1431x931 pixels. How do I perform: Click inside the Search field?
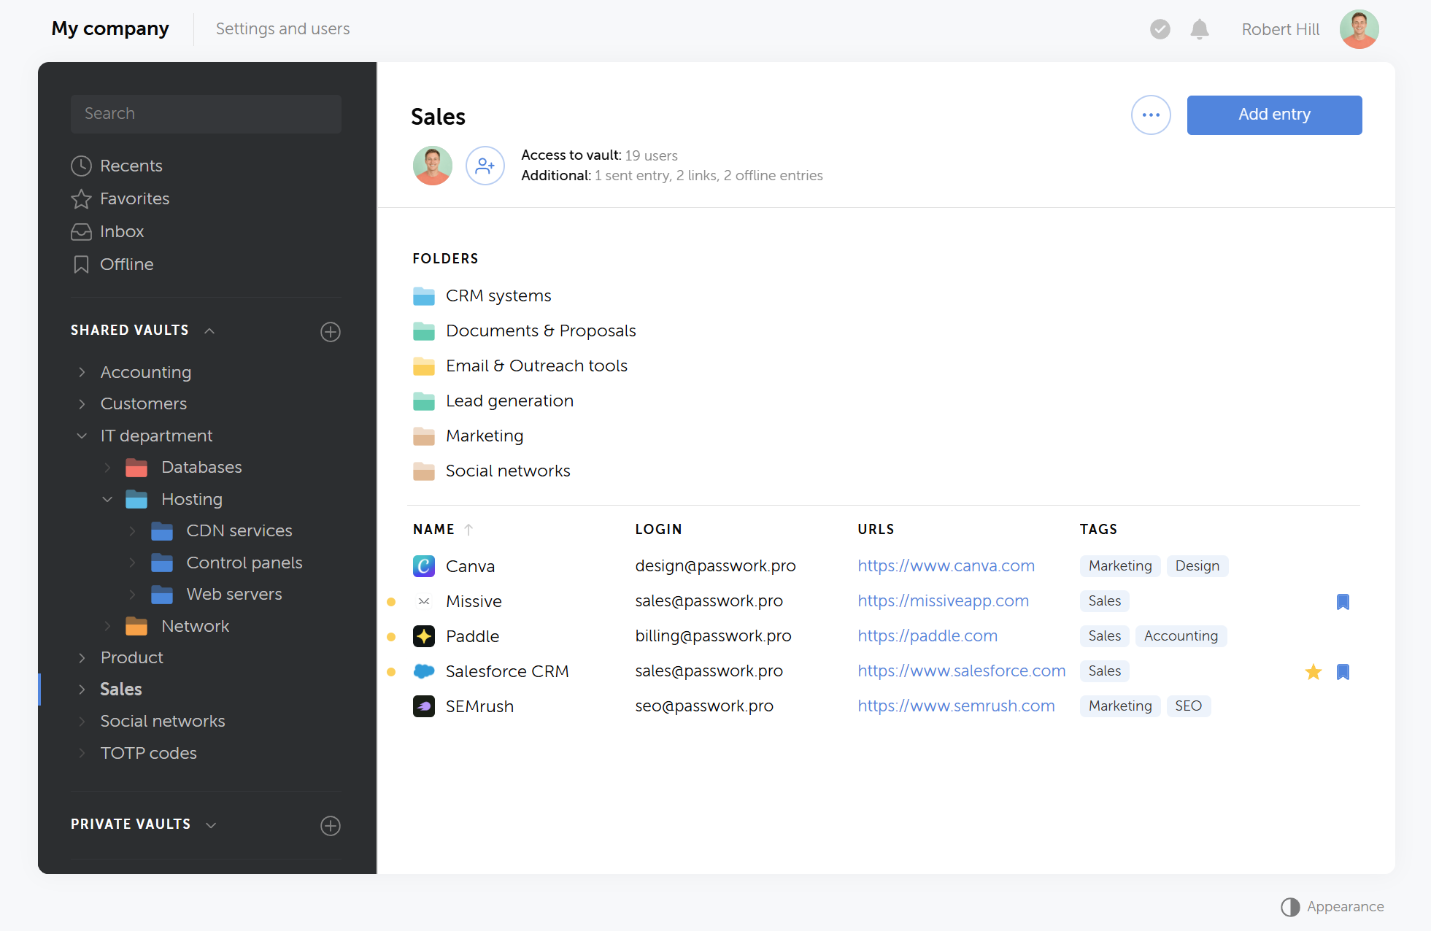click(x=207, y=114)
